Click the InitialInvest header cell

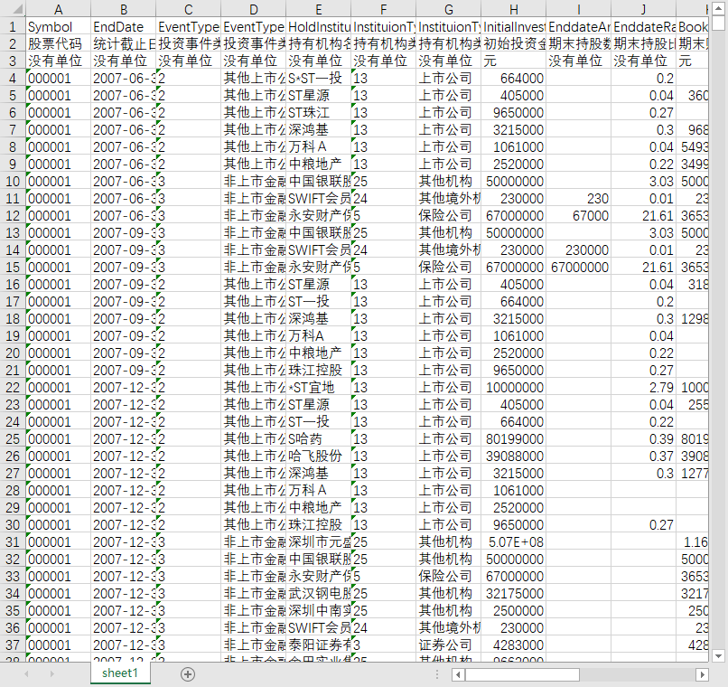pyautogui.click(x=513, y=27)
